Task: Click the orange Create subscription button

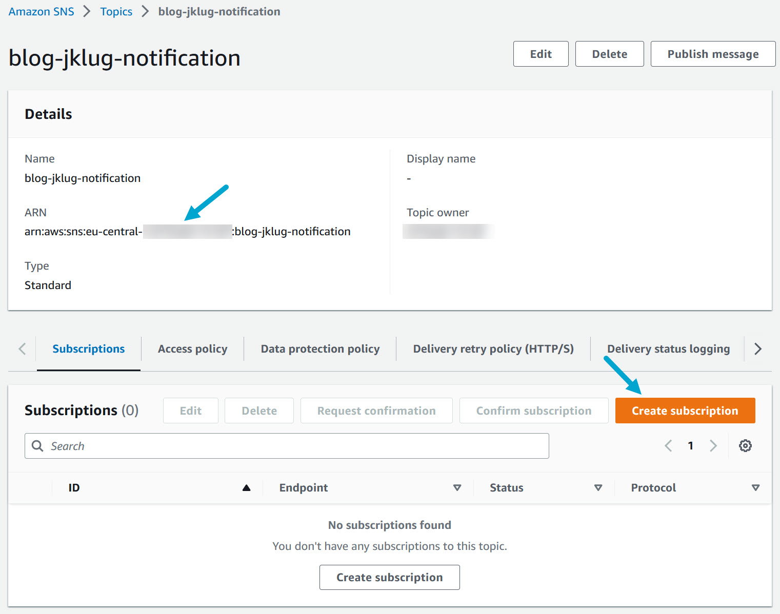Action: [685, 411]
